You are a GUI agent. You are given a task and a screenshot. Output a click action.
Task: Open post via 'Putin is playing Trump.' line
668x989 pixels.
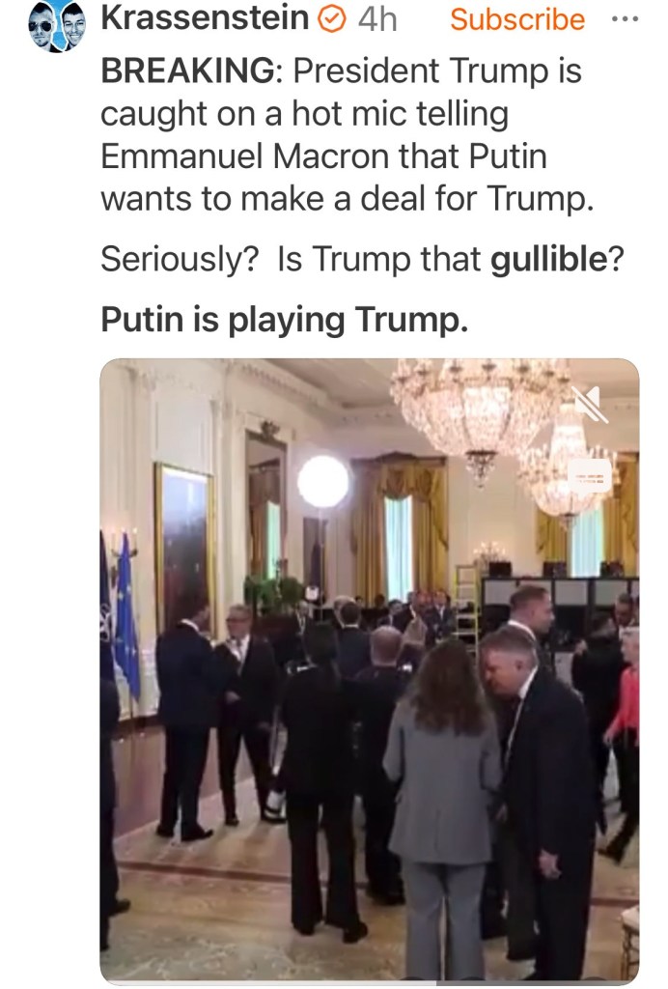284,320
